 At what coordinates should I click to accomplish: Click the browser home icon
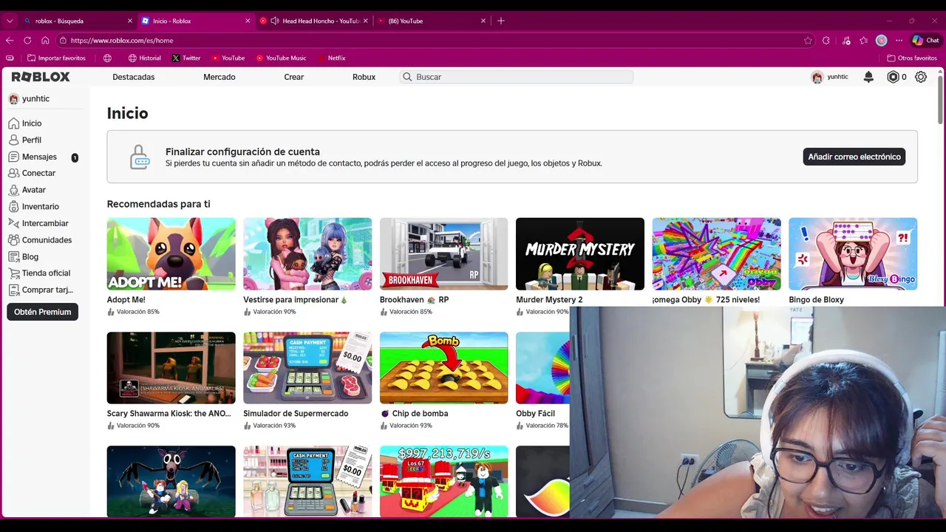(45, 41)
